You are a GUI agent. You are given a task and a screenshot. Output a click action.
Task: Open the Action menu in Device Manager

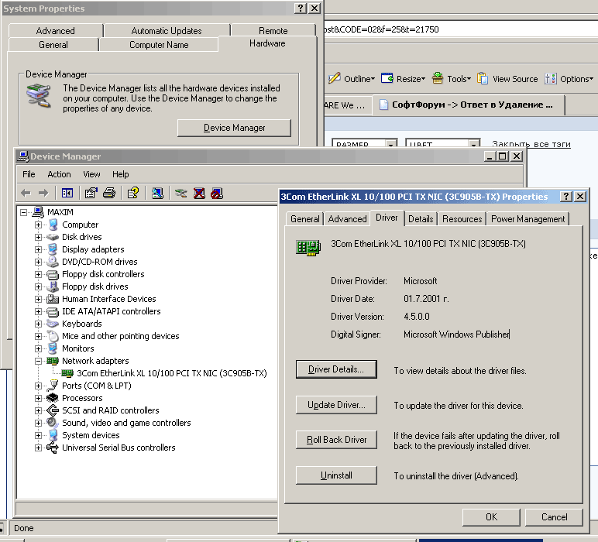(59, 174)
